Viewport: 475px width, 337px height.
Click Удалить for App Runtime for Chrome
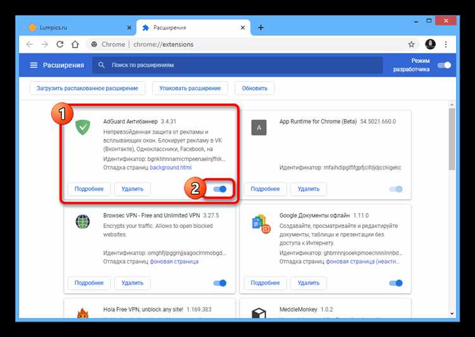[x=308, y=189]
